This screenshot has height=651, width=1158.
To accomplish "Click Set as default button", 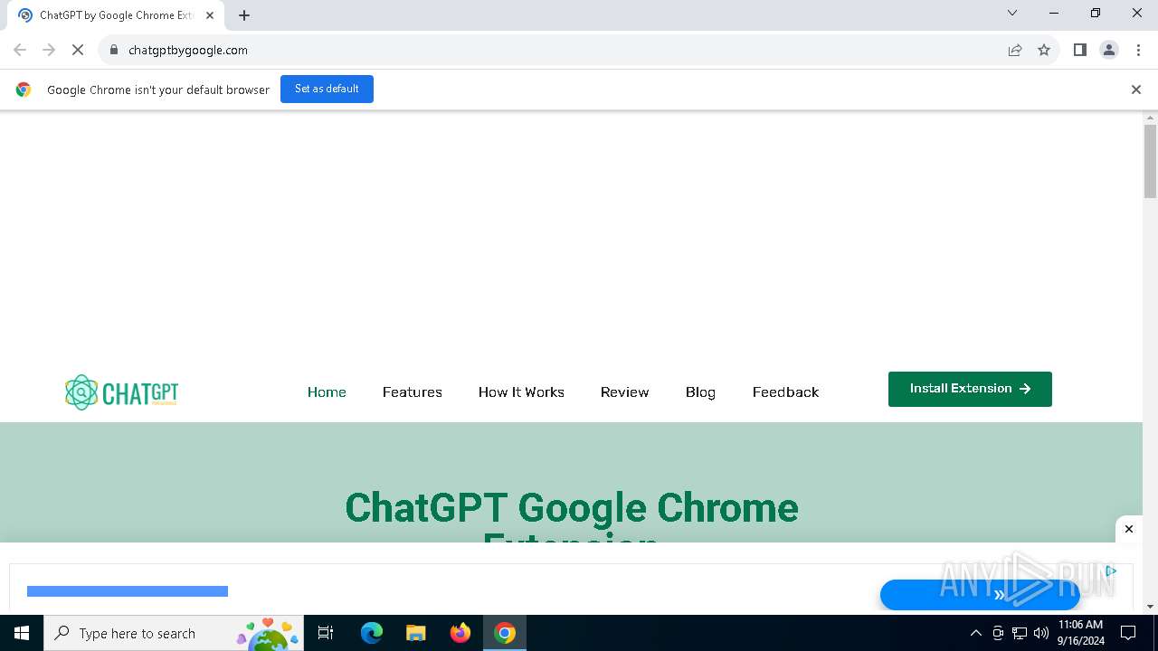I will [x=327, y=89].
